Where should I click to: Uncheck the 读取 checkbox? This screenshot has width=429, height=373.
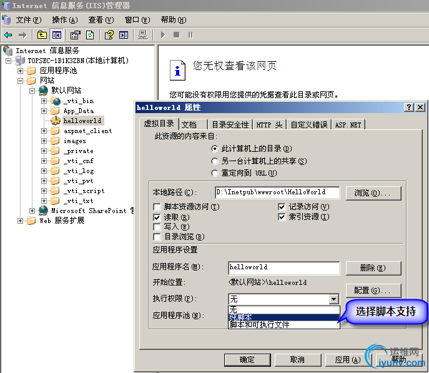157,217
